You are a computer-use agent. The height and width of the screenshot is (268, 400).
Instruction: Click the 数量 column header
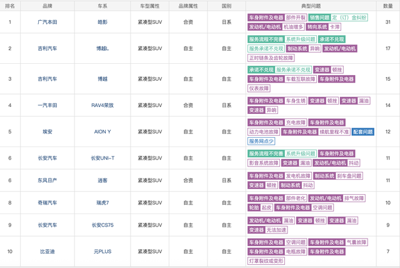(x=387, y=5)
